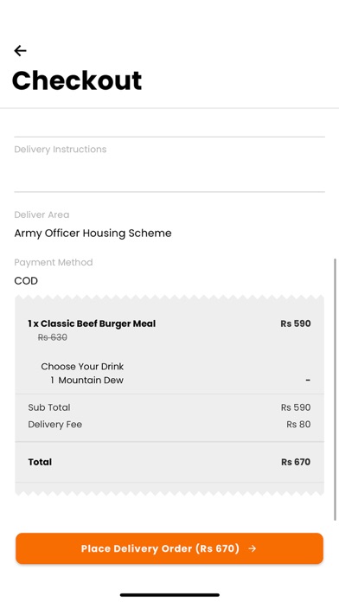Screen dimensions: 339x602
Task: Tap the Checkout page title
Action: click(77, 80)
